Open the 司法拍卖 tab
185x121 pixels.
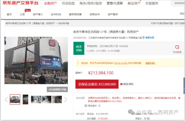[68, 4]
